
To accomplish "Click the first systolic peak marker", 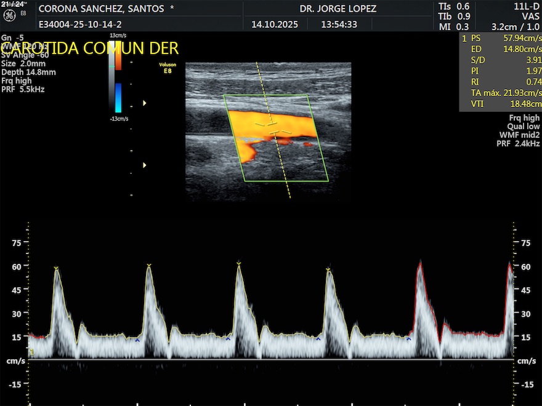I will click(56, 268).
